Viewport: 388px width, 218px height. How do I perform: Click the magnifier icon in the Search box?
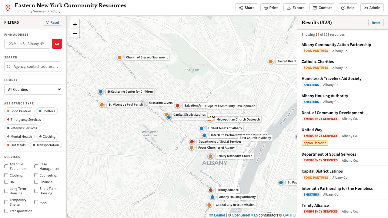[8, 66]
